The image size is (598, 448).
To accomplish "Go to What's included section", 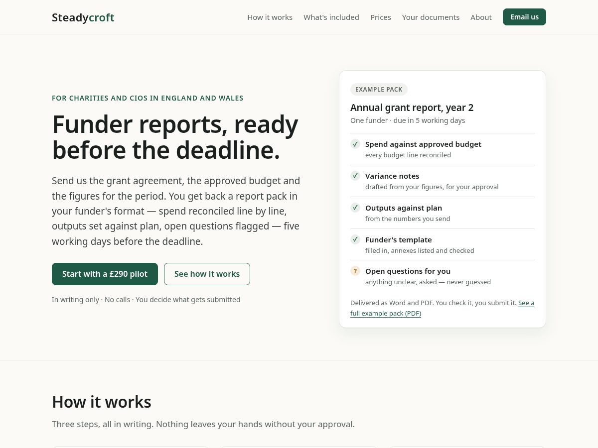I will click(x=331, y=17).
